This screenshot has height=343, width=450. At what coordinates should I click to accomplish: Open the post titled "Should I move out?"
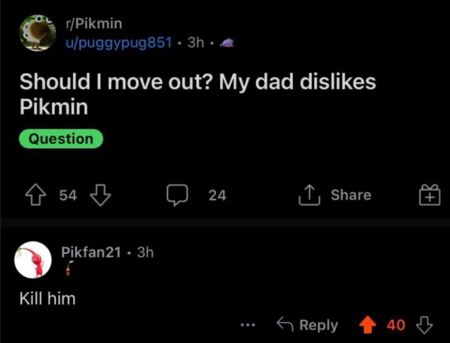(x=198, y=94)
